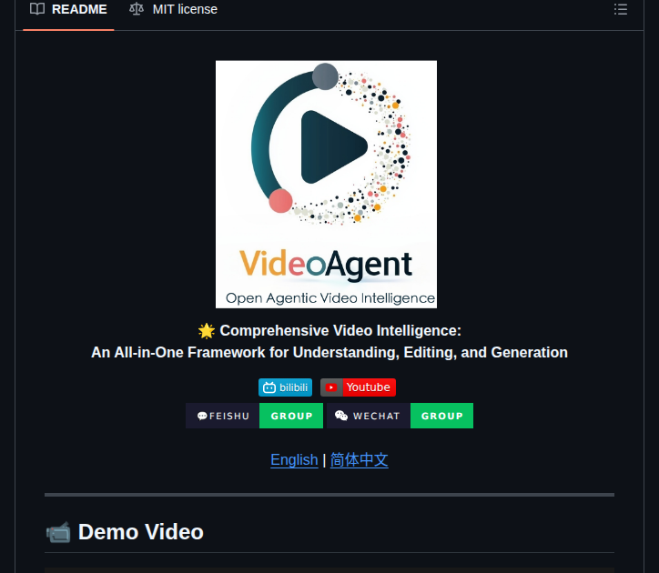Join the WeChat group badge
This screenshot has height=573, width=659.
coord(400,416)
